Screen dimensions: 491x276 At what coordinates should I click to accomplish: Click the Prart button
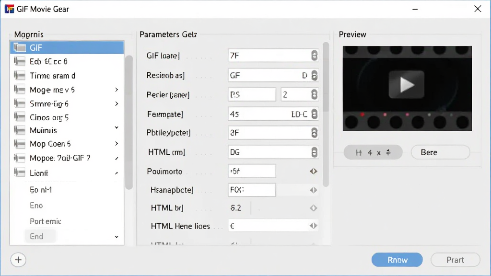456,260
